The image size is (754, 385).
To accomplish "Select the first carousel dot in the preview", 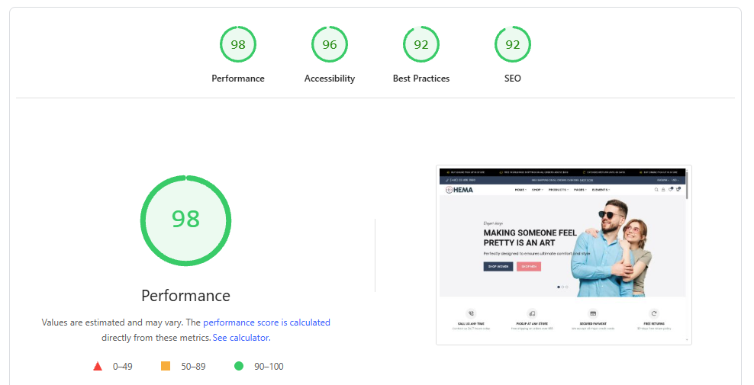I will tap(559, 287).
